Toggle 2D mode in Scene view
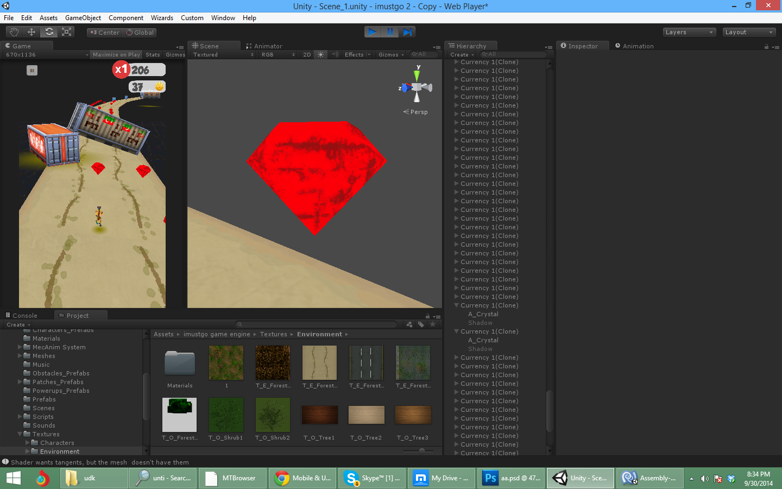The width and height of the screenshot is (782, 489). [307, 54]
